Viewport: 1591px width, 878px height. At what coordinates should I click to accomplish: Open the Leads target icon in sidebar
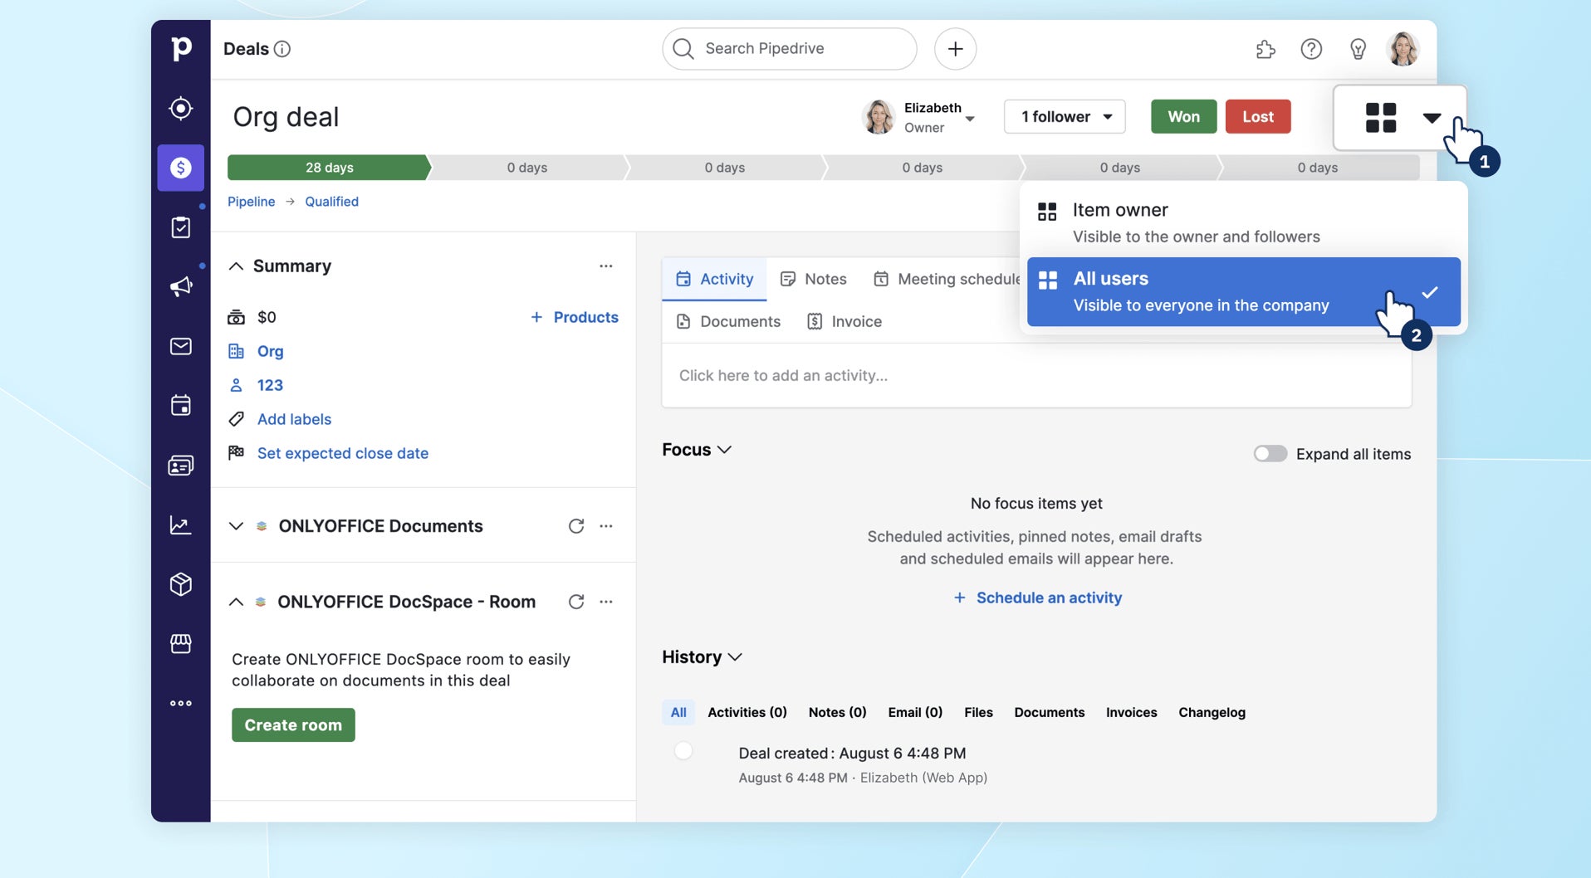click(181, 109)
